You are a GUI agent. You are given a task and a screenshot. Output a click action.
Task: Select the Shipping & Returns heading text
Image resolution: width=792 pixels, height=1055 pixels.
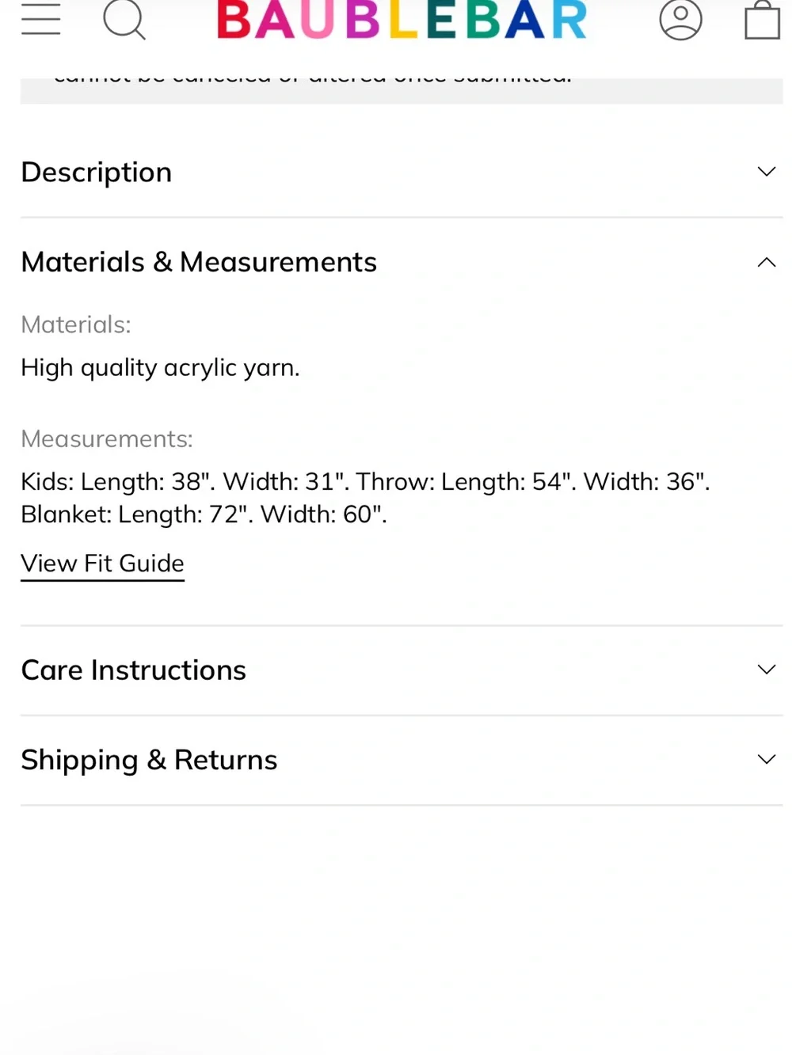(x=150, y=761)
